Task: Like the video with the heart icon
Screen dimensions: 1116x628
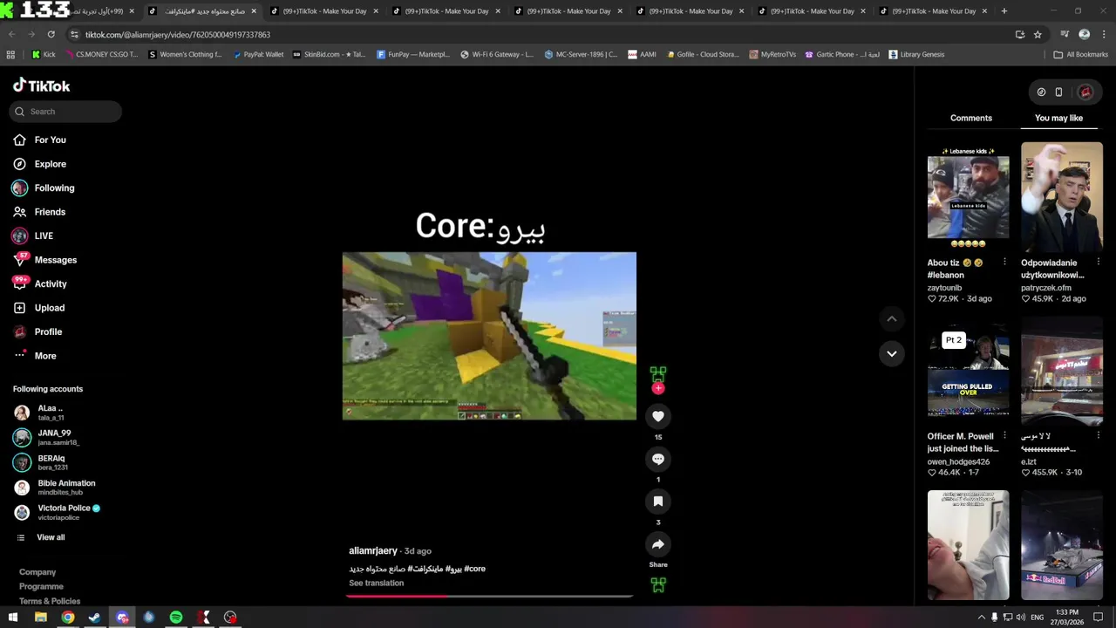Action: (x=658, y=416)
